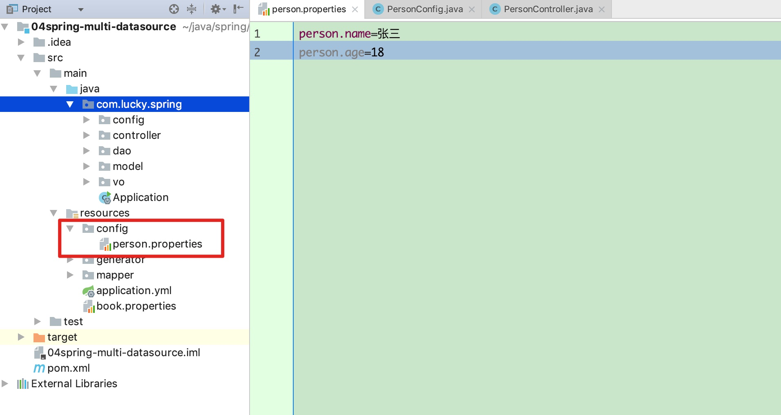The width and height of the screenshot is (781, 415).
Task: Collapse the 04spring-multi-datasource project root
Action: [5, 27]
